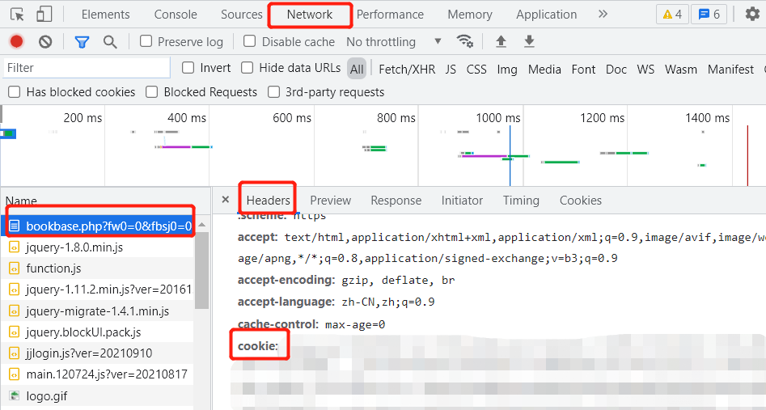Viewport: 766px width, 410px height.
Task: Enable Disable cache checkbox
Action: click(x=250, y=41)
